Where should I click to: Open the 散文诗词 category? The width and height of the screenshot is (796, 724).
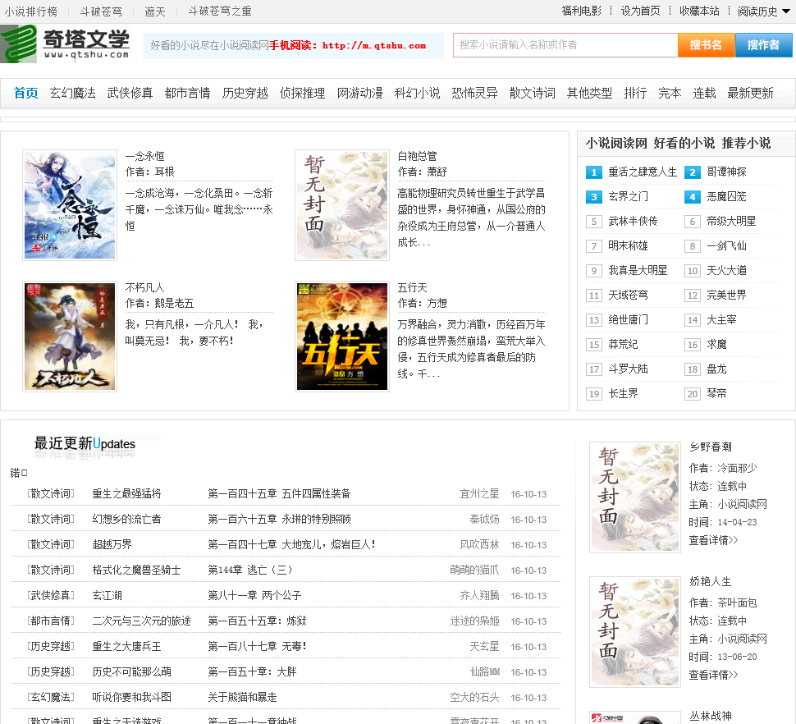532,93
